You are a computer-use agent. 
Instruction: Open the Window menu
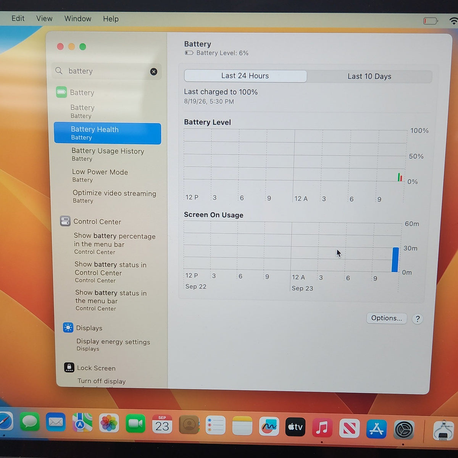[x=78, y=19]
